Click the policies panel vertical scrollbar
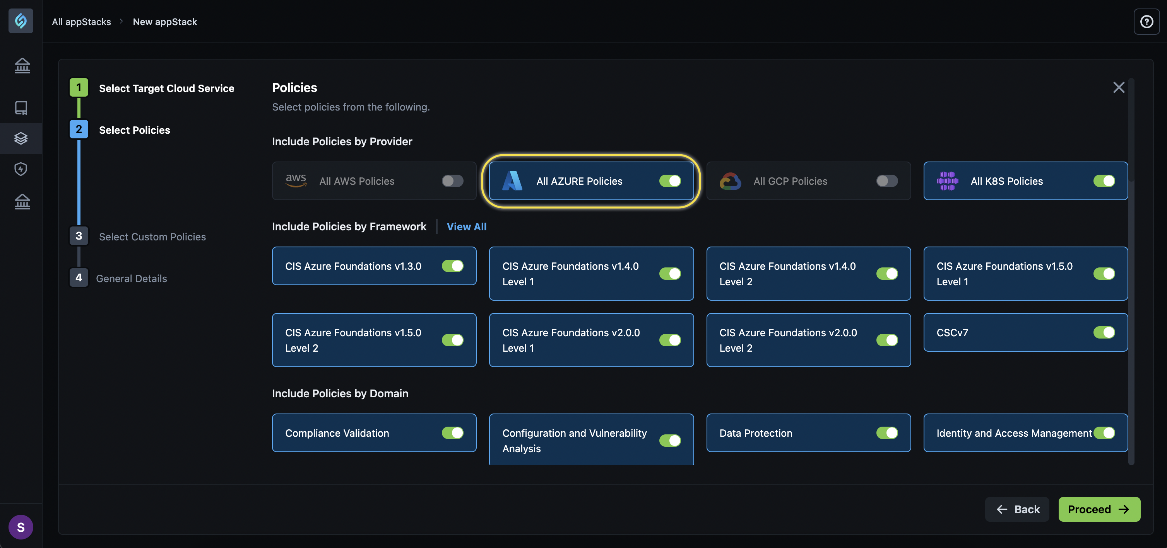 [1131, 272]
